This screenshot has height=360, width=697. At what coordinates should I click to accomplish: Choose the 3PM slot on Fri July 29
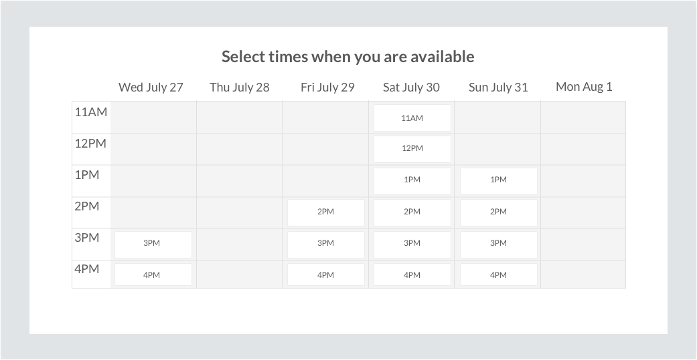[x=326, y=244]
